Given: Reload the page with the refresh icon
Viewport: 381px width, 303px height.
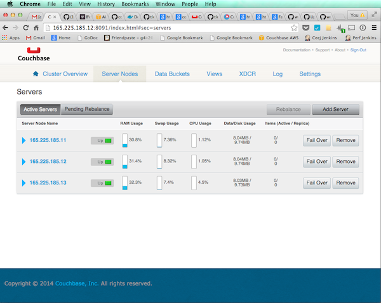Looking at the screenshot, I should click(x=26, y=28).
